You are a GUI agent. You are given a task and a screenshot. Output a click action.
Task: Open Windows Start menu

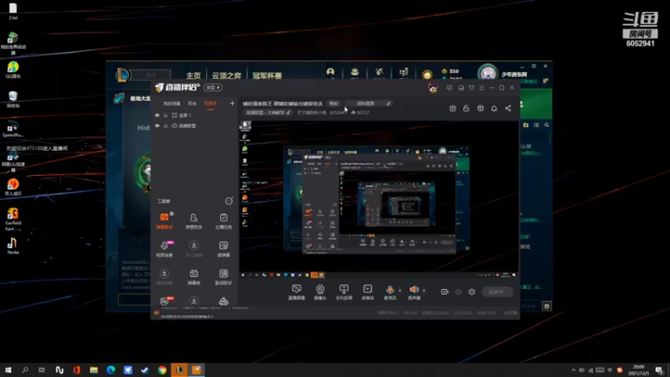tap(8, 370)
